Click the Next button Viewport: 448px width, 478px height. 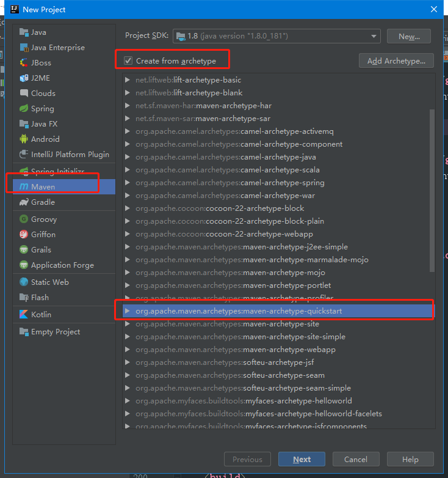point(302,459)
